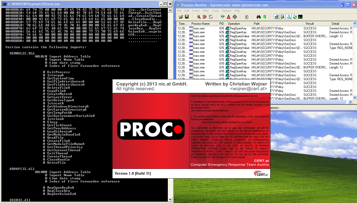Click the Save floppy disk icon
This screenshot has height=203, width=357.
coord(187,17)
